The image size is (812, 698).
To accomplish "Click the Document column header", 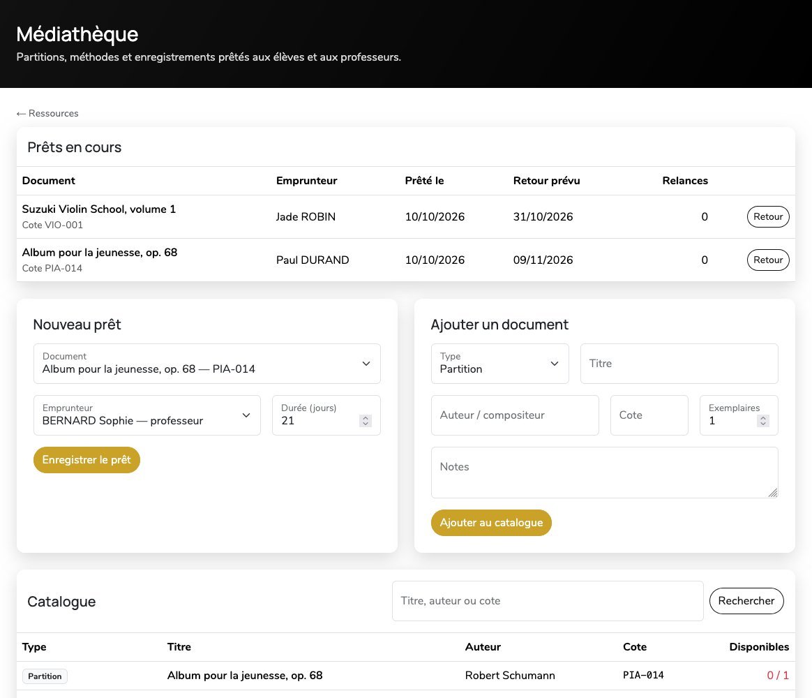I will click(x=49, y=181).
